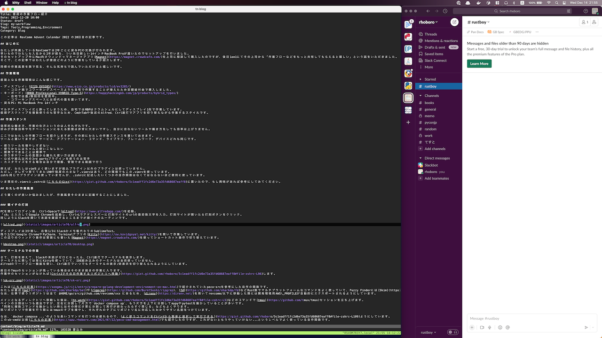Collapse the Direct messages section
Screen dimensions: 602x338
[420, 158]
